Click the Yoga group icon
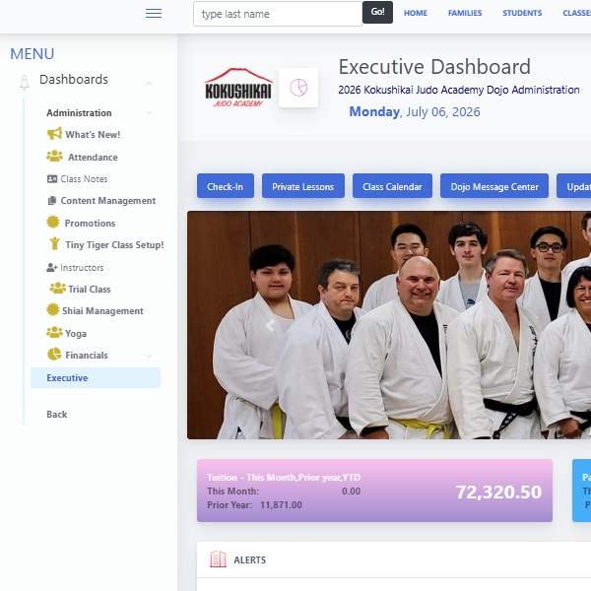The image size is (591, 591). [54, 333]
